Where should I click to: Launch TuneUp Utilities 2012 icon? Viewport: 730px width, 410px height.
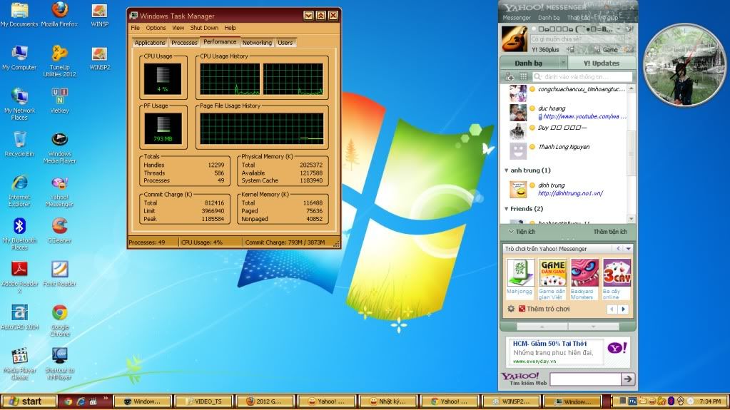(60, 61)
